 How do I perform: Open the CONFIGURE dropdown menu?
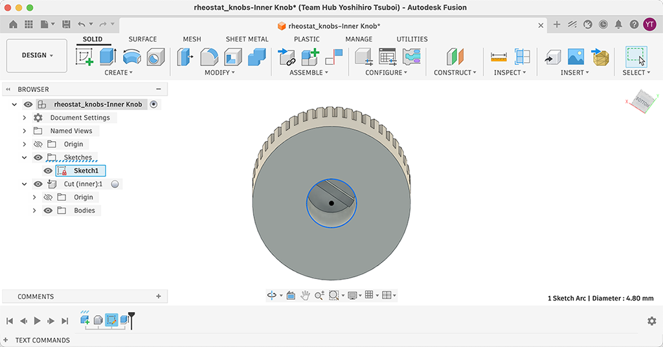click(x=386, y=73)
